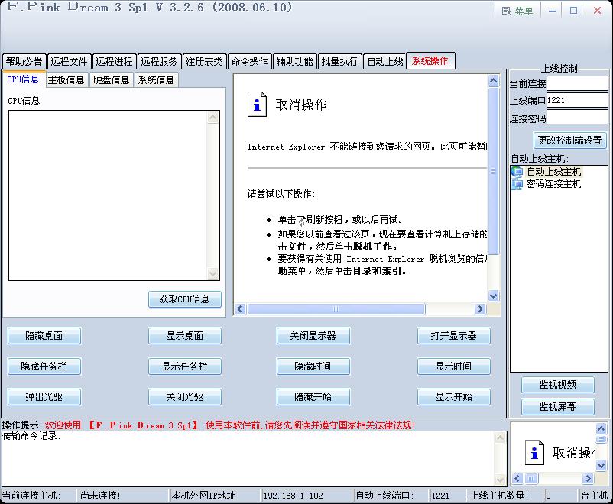Image resolution: width=613 pixels, height=504 pixels.
Task: Switch to the 辅助功能 tab
Action: coord(295,61)
